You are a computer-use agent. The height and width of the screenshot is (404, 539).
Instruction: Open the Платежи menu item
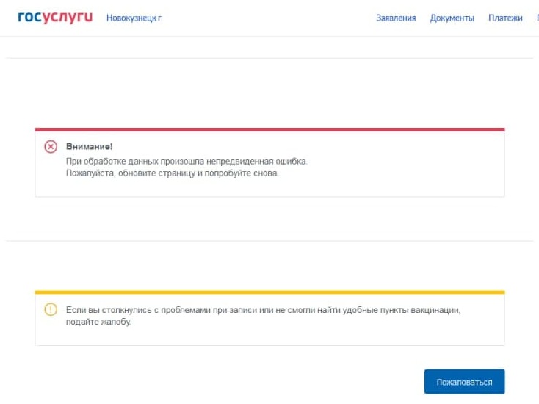pos(505,18)
